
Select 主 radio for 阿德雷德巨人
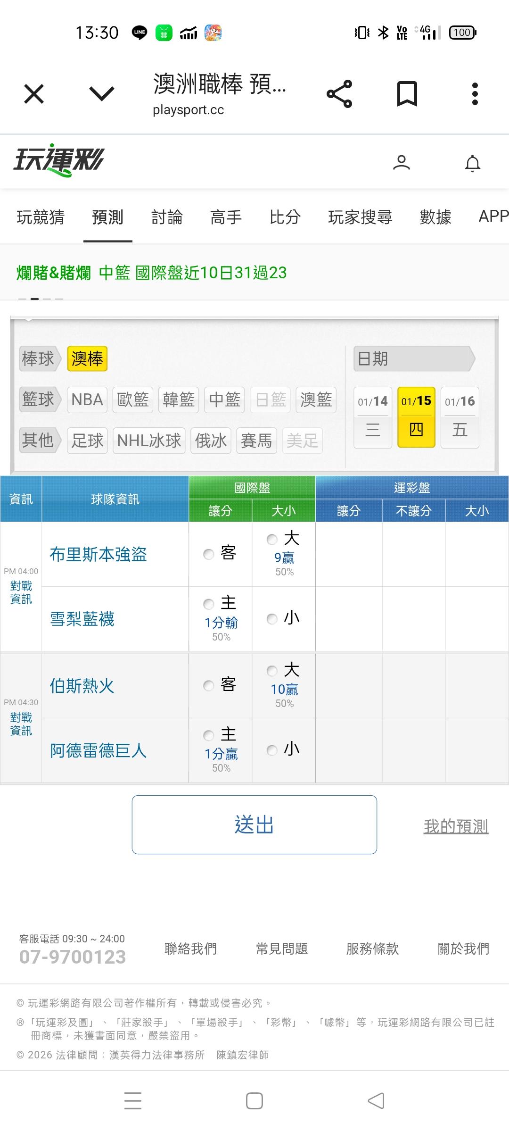pos(209,735)
